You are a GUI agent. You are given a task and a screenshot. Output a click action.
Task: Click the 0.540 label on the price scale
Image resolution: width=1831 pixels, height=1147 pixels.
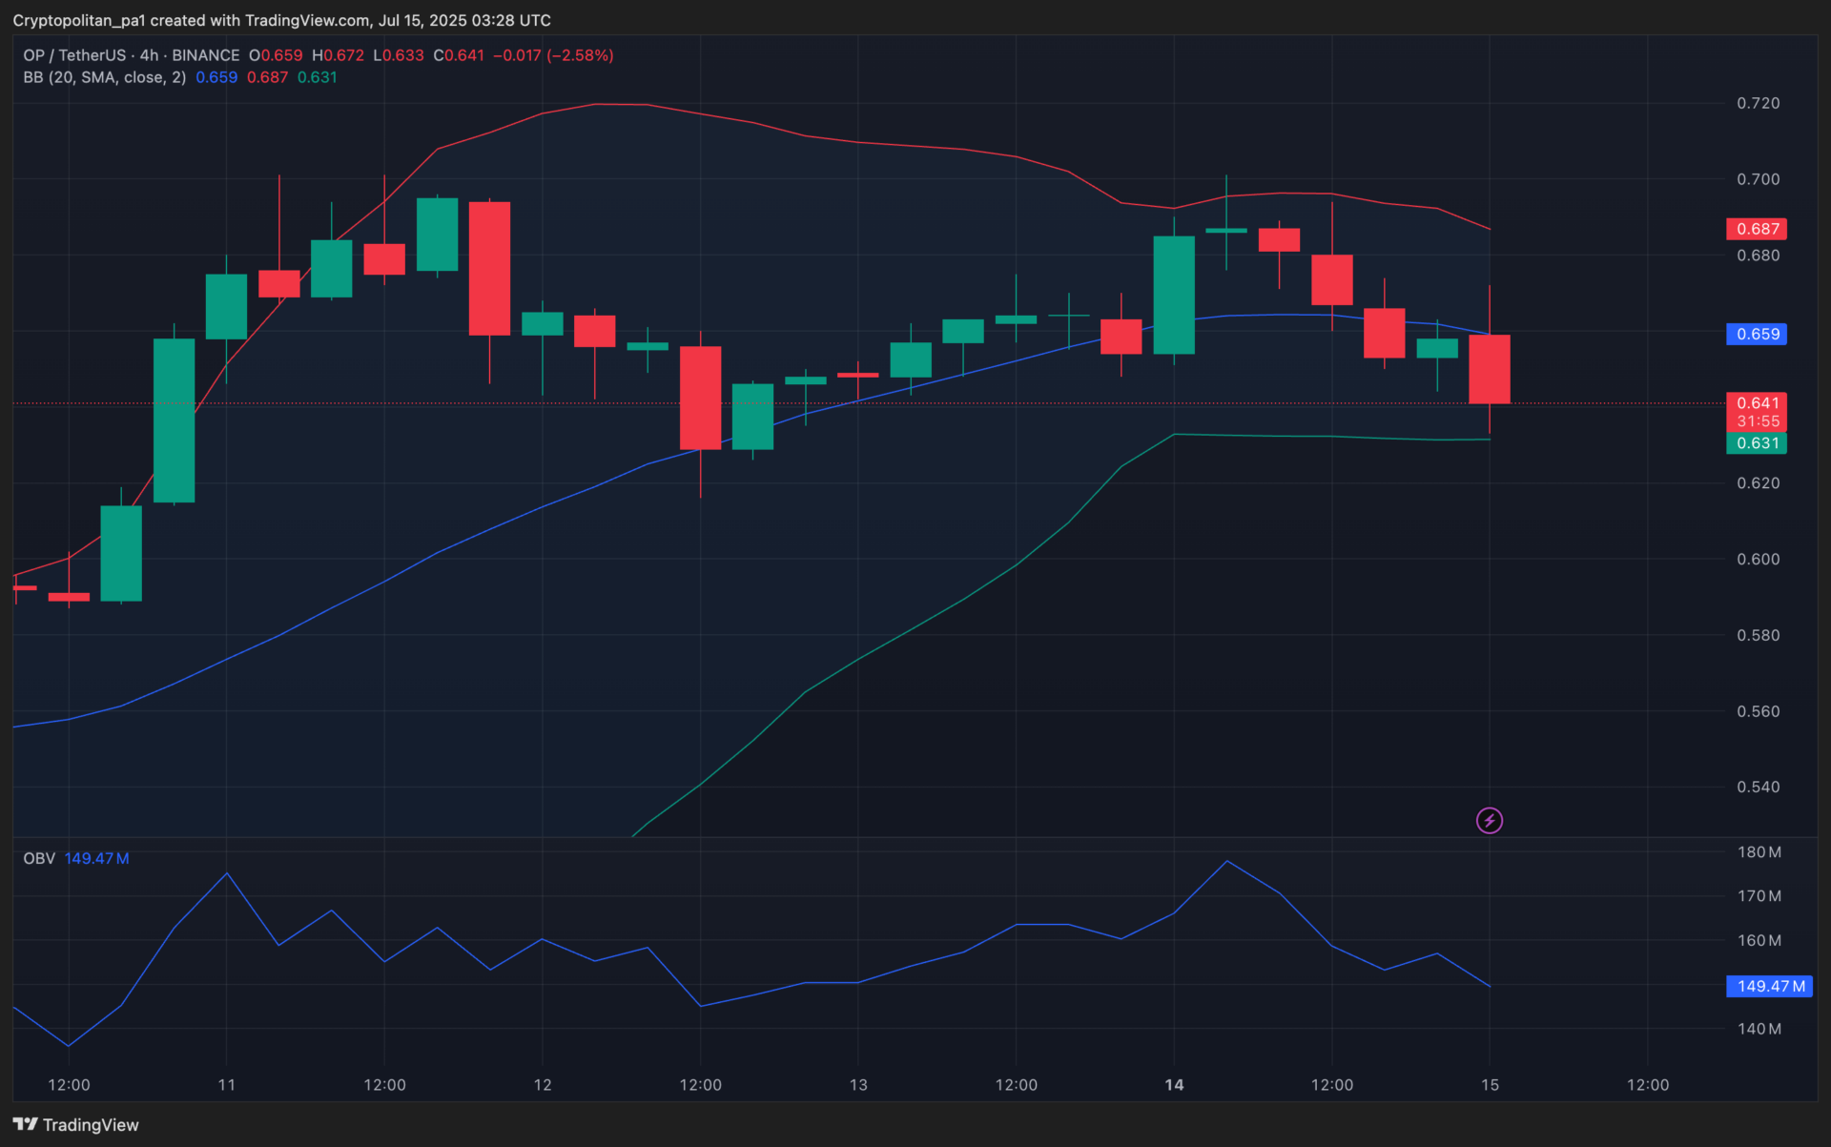coord(1758,787)
